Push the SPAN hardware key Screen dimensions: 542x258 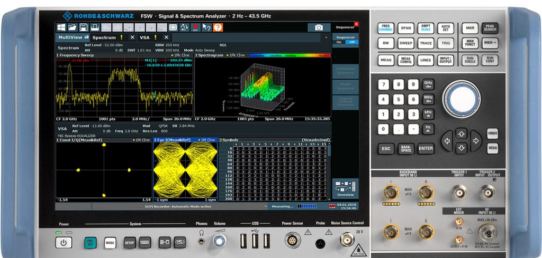[x=406, y=28]
